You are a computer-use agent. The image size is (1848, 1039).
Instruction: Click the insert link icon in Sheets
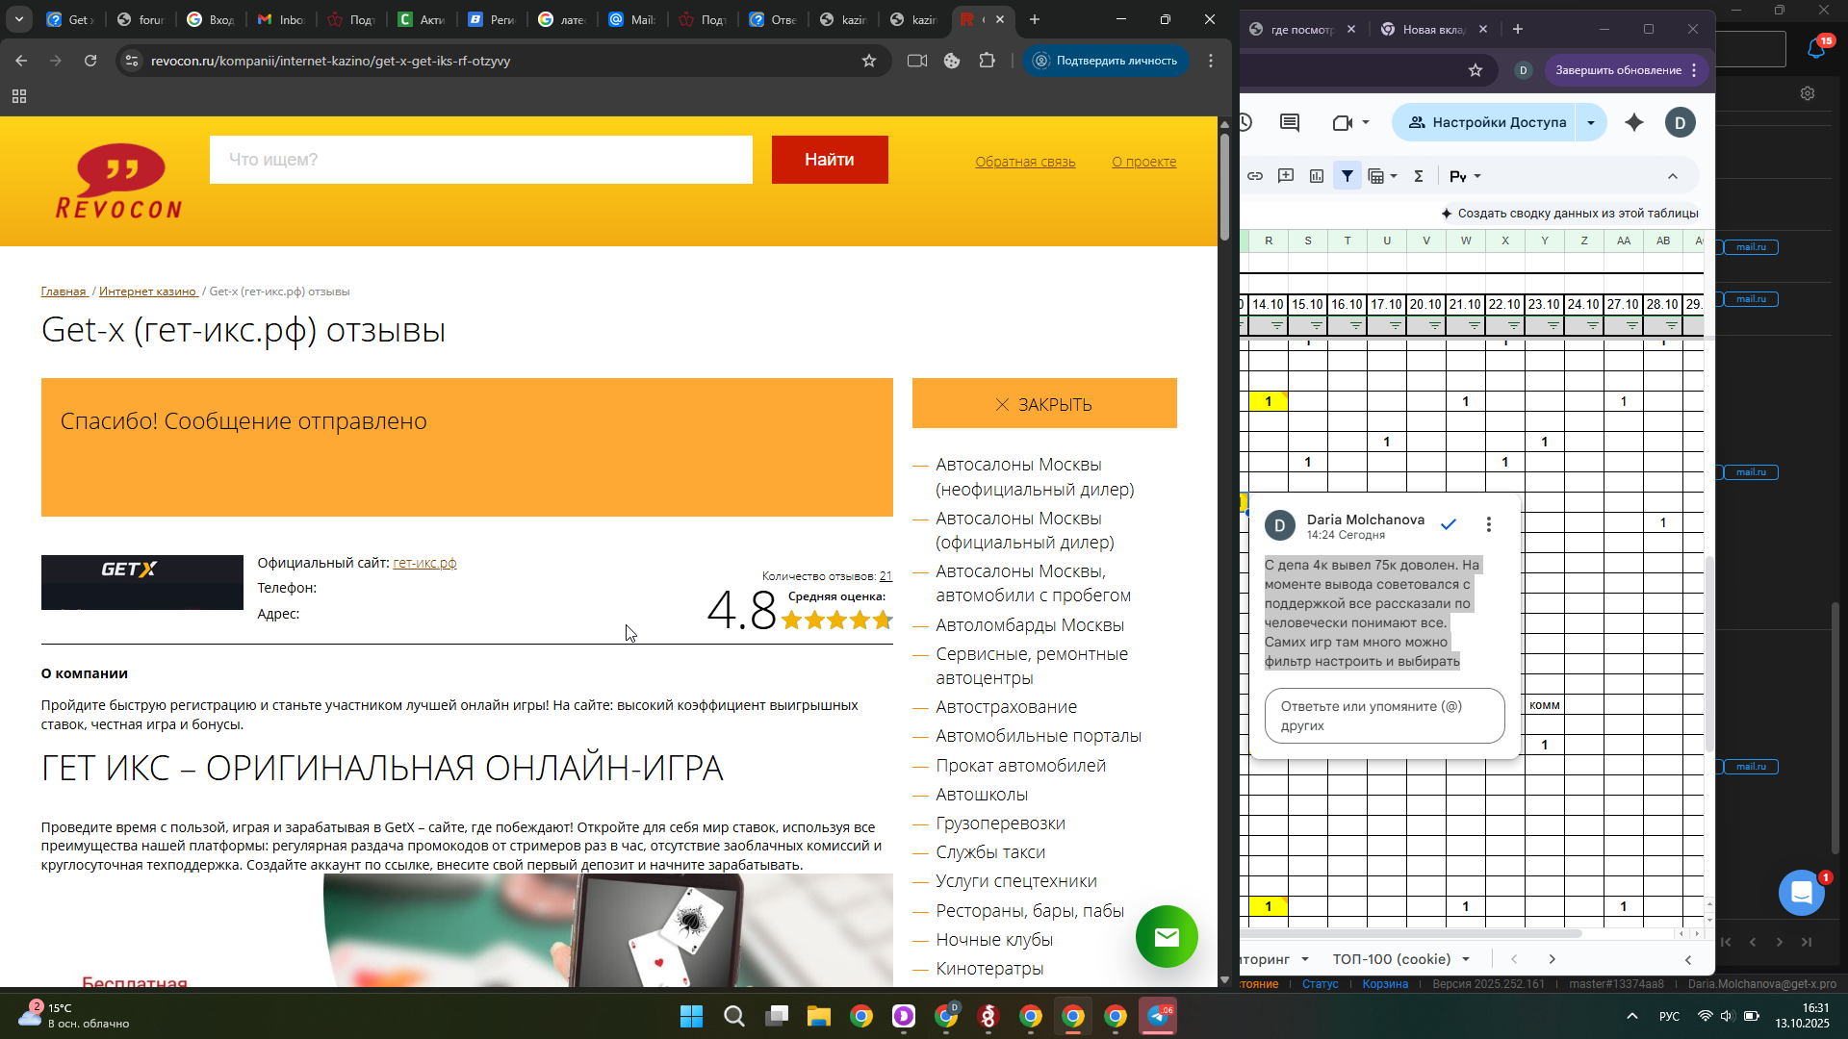(1255, 176)
